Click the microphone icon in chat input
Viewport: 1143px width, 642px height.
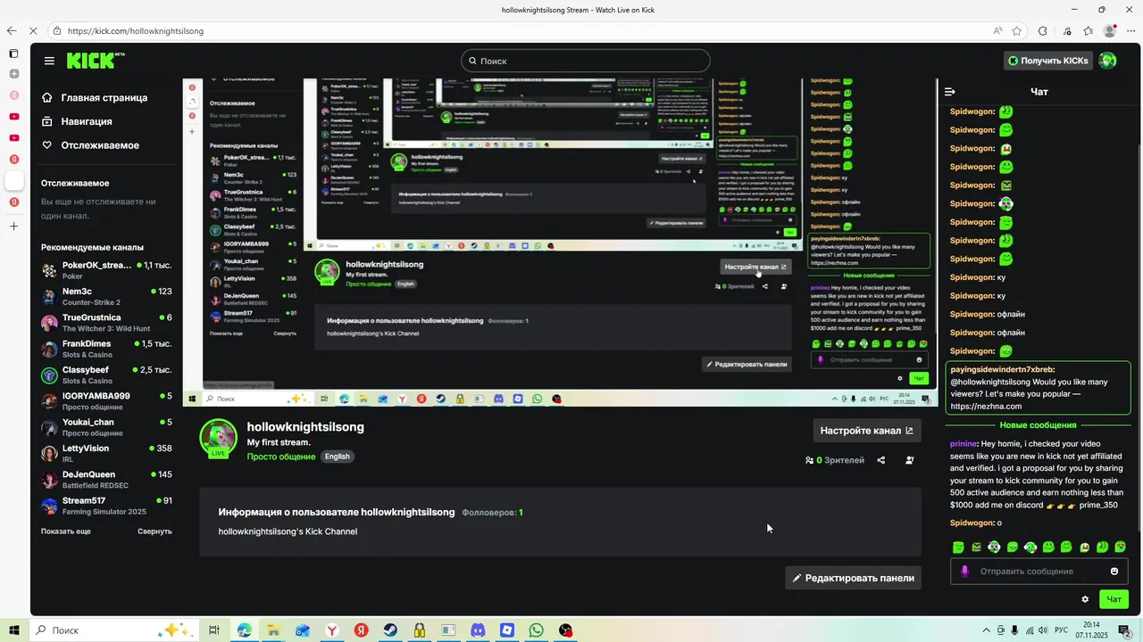964,572
